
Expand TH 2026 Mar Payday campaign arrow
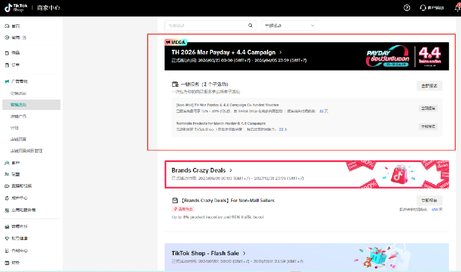click(280, 52)
